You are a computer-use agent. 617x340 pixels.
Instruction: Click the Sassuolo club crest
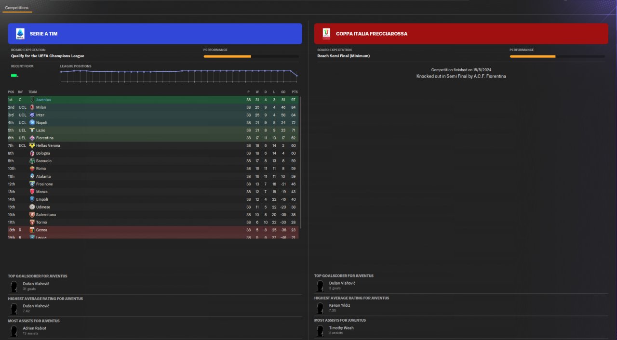pos(32,161)
